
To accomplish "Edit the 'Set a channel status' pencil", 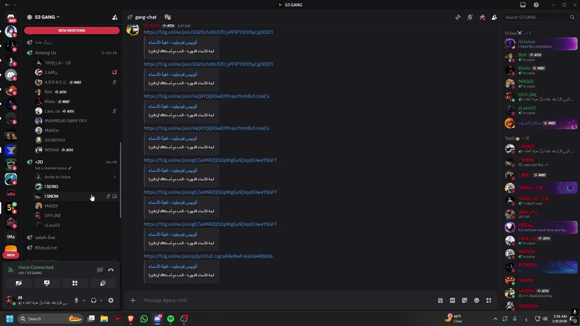I will pos(69,168).
